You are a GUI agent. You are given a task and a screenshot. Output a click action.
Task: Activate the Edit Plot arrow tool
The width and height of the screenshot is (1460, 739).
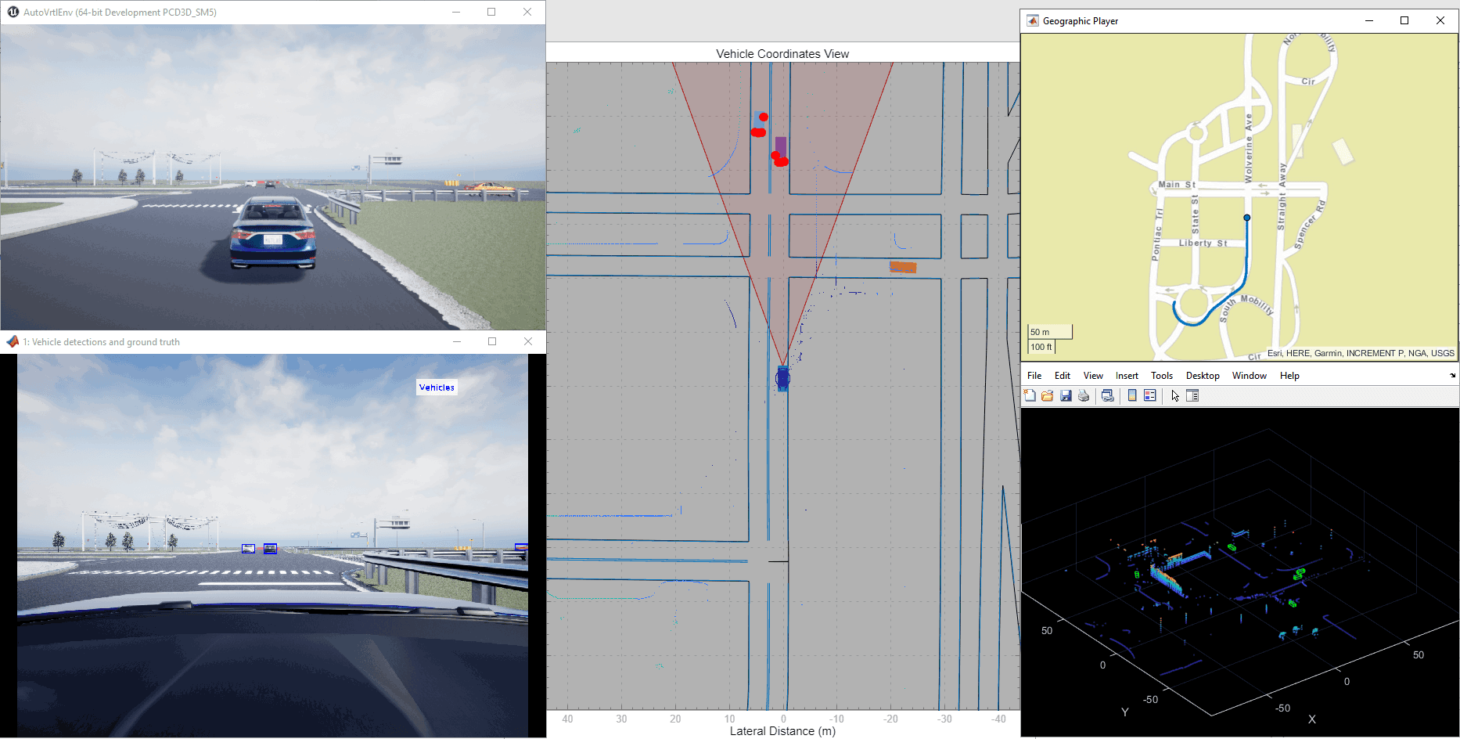pos(1175,396)
